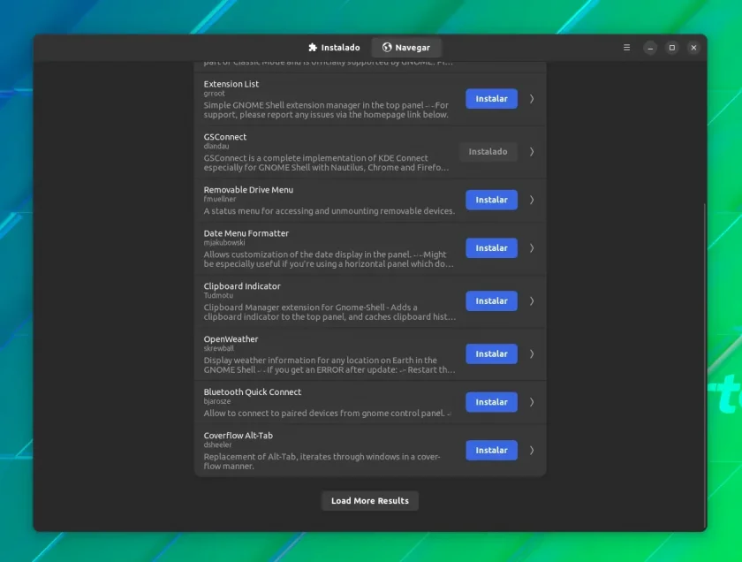
Task: Select the Extension List title text
Action: pyautogui.click(x=231, y=84)
